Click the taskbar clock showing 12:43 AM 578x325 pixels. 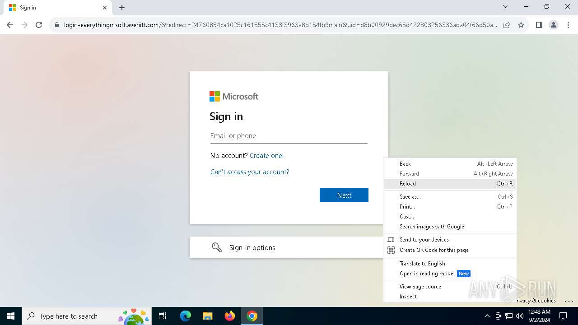click(x=539, y=316)
